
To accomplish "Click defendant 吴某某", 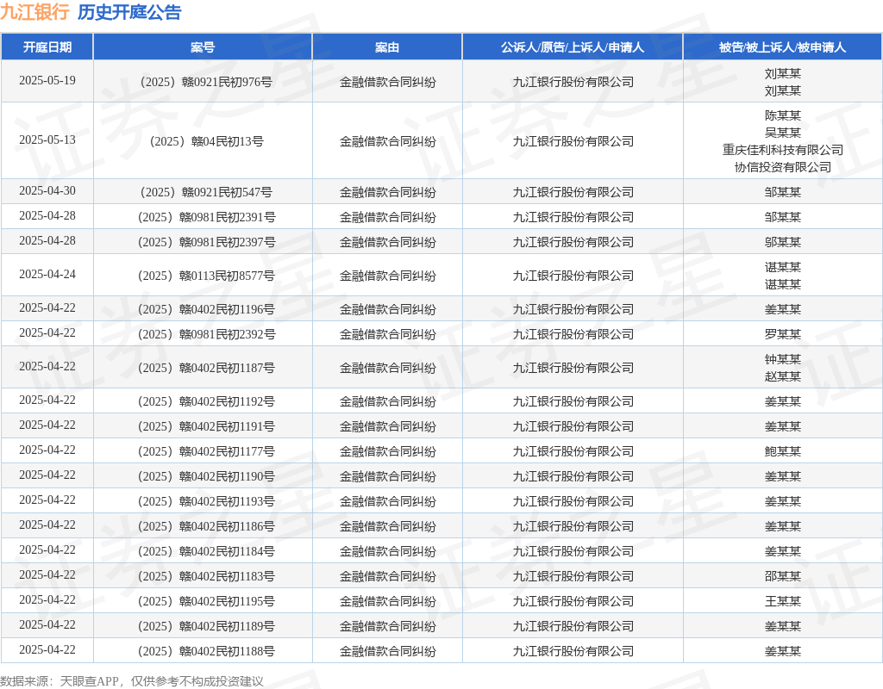I will click(x=783, y=133).
